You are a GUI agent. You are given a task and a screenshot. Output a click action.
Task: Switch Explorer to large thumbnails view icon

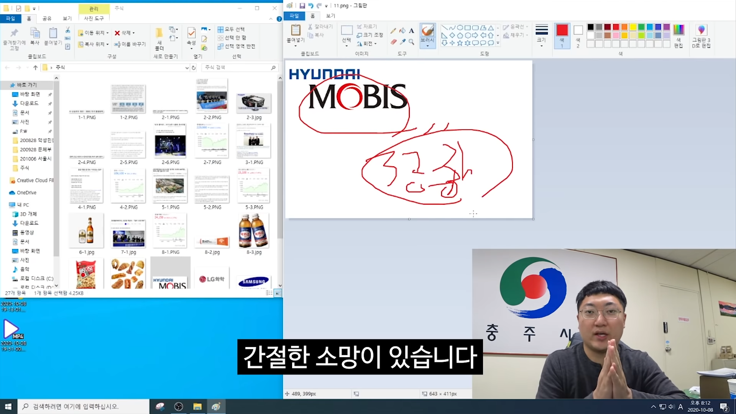coord(278,293)
